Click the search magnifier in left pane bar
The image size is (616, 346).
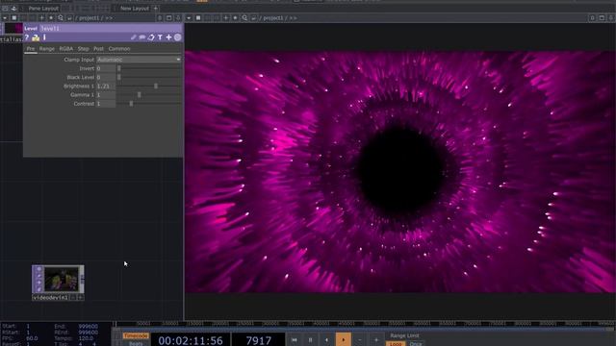click(x=61, y=17)
